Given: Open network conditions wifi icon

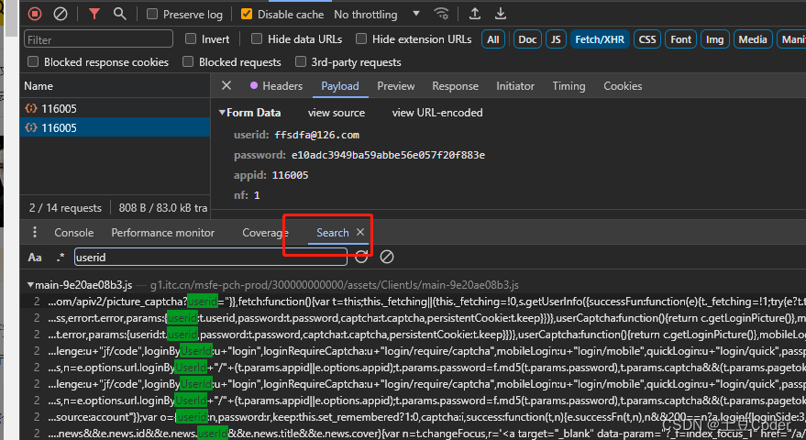Looking at the screenshot, I should pos(441,14).
